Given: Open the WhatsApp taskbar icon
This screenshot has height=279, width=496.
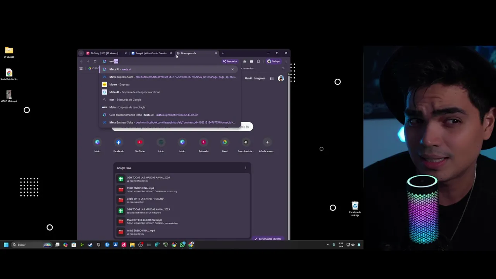Looking at the screenshot, I should point(183,245).
